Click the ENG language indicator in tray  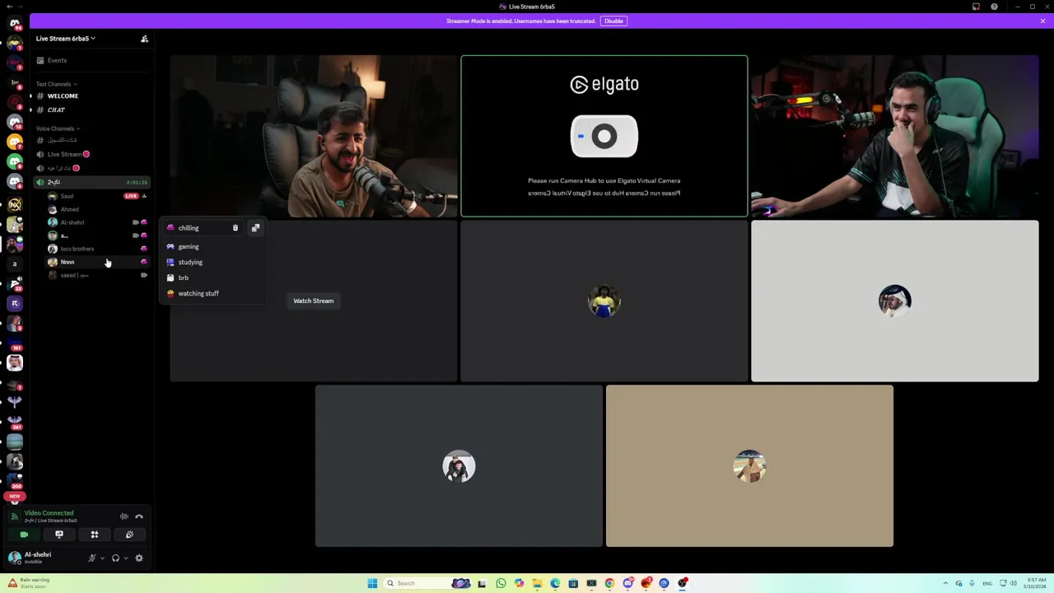987,583
